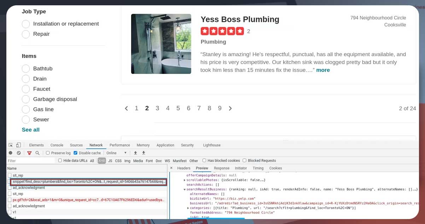The height and width of the screenshot is (224, 425).
Task: Open the Security DevTools tab
Action: point(187,145)
